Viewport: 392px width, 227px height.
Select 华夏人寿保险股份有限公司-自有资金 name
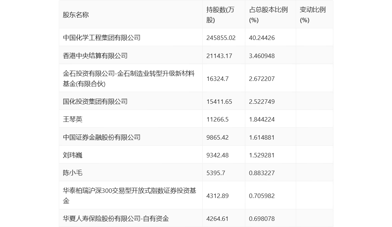116,219
